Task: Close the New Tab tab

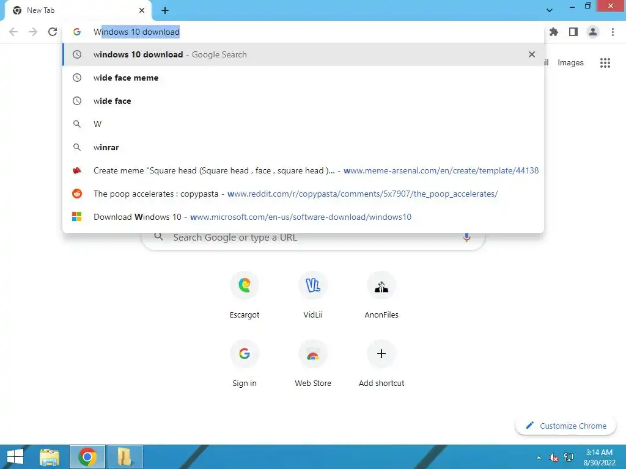Action: pyautogui.click(x=142, y=10)
